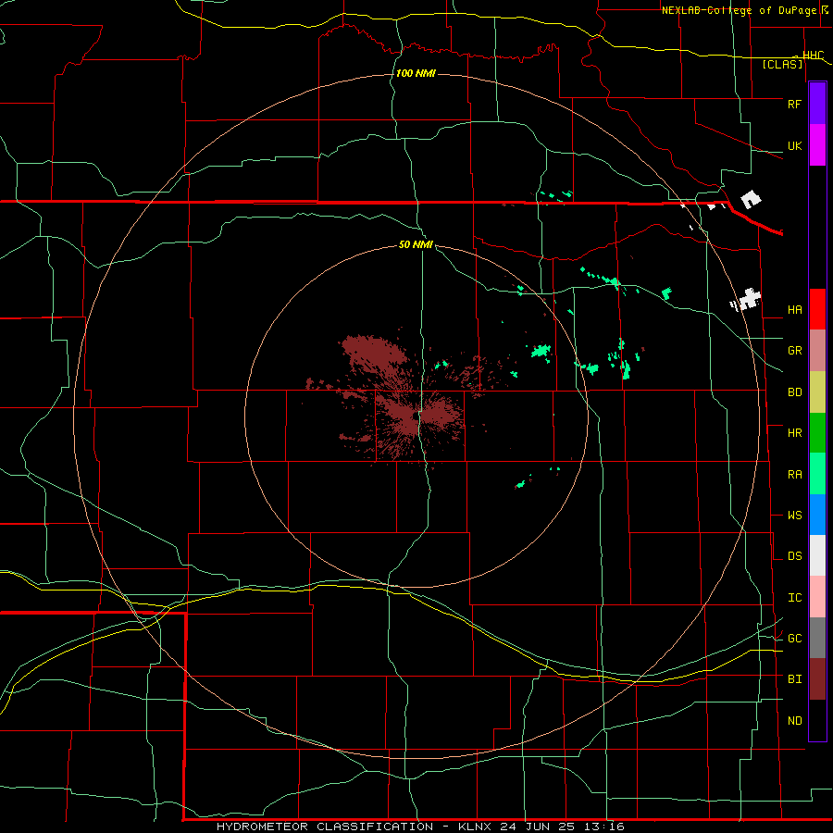Click the IC light pink legend swatch
Screen dimensions: 833x833
[x=817, y=597]
